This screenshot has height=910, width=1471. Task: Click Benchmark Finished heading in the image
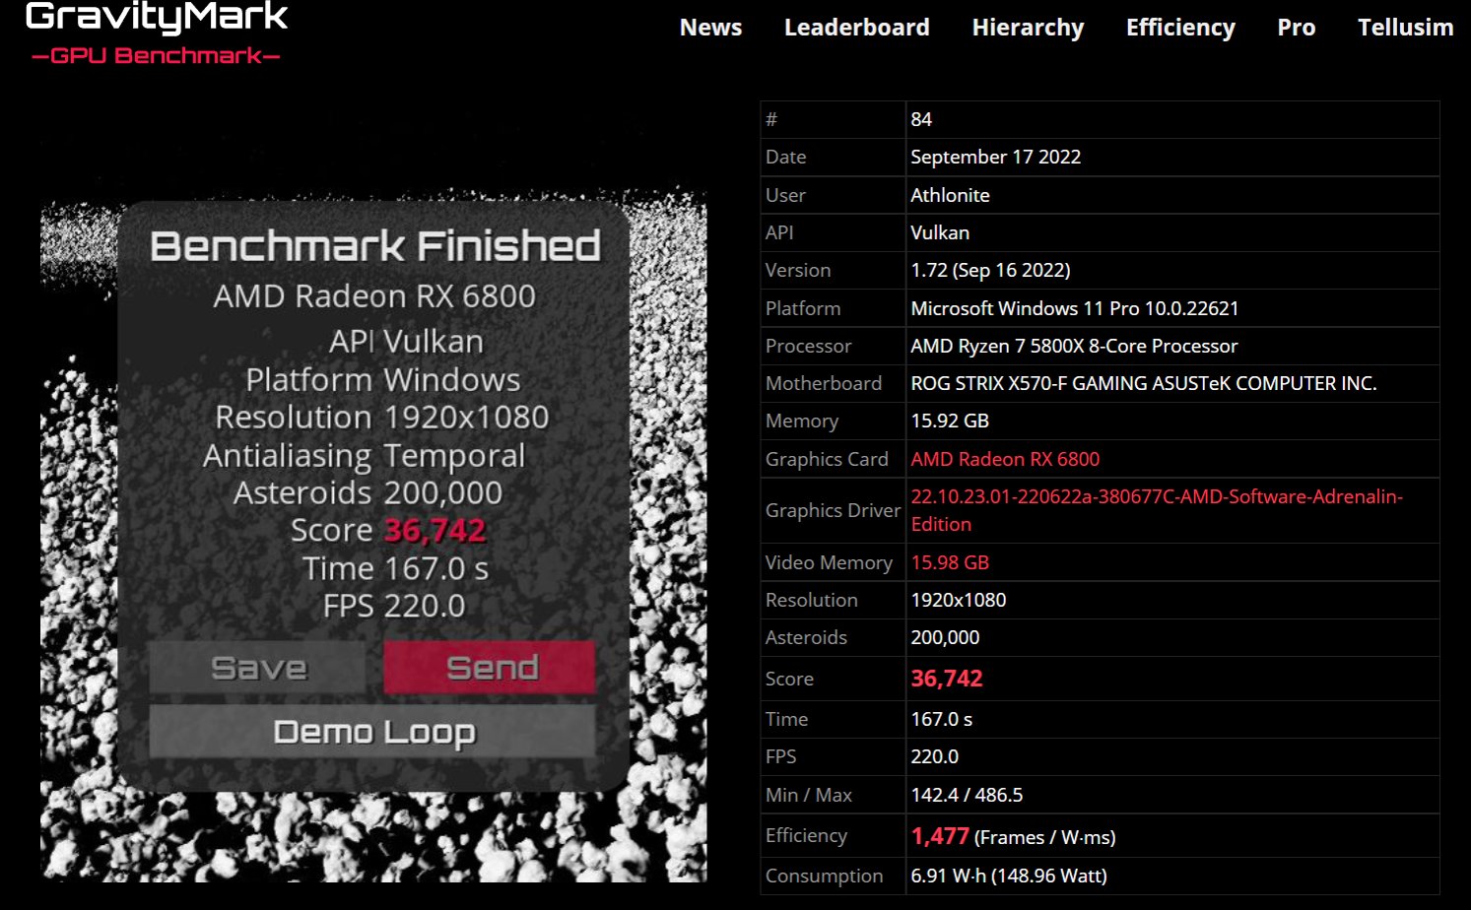(x=375, y=246)
